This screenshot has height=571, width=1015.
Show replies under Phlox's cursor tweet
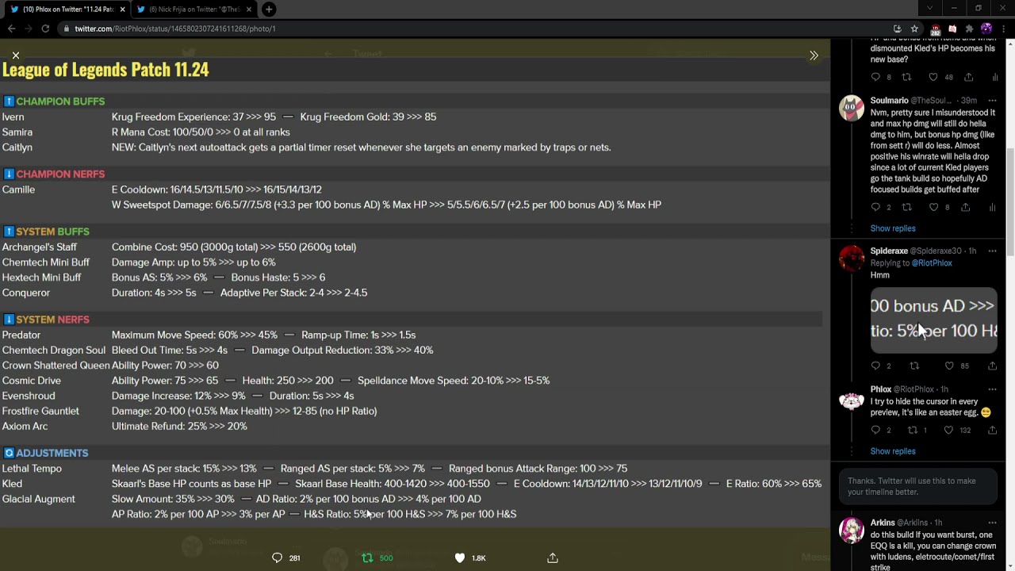(893, 451)
